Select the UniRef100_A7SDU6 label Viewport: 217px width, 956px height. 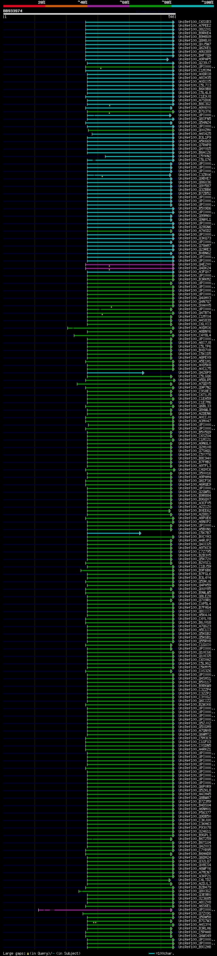tap(194, 100)
